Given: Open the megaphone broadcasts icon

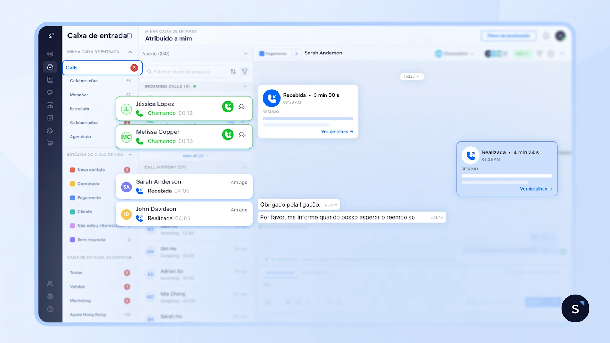Looking at the screenshot, I should pyautogui.click(x=50, y=92).
